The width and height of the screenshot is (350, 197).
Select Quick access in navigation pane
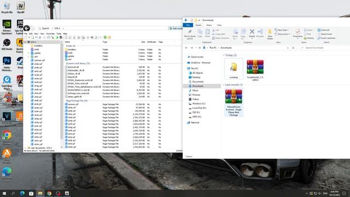coord(196,57)
